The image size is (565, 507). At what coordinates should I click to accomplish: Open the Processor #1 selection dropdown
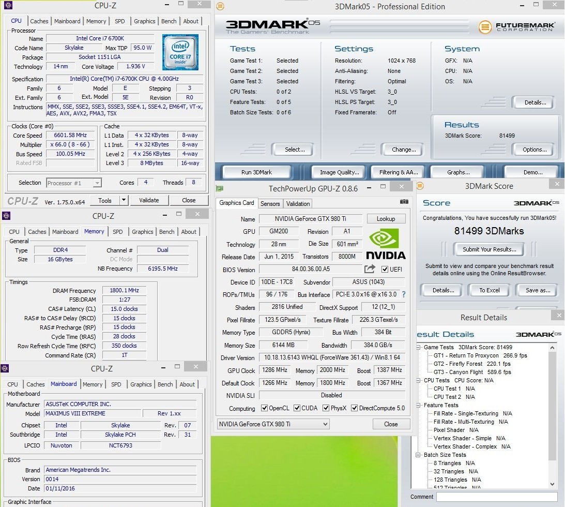[x=97, y=183]
